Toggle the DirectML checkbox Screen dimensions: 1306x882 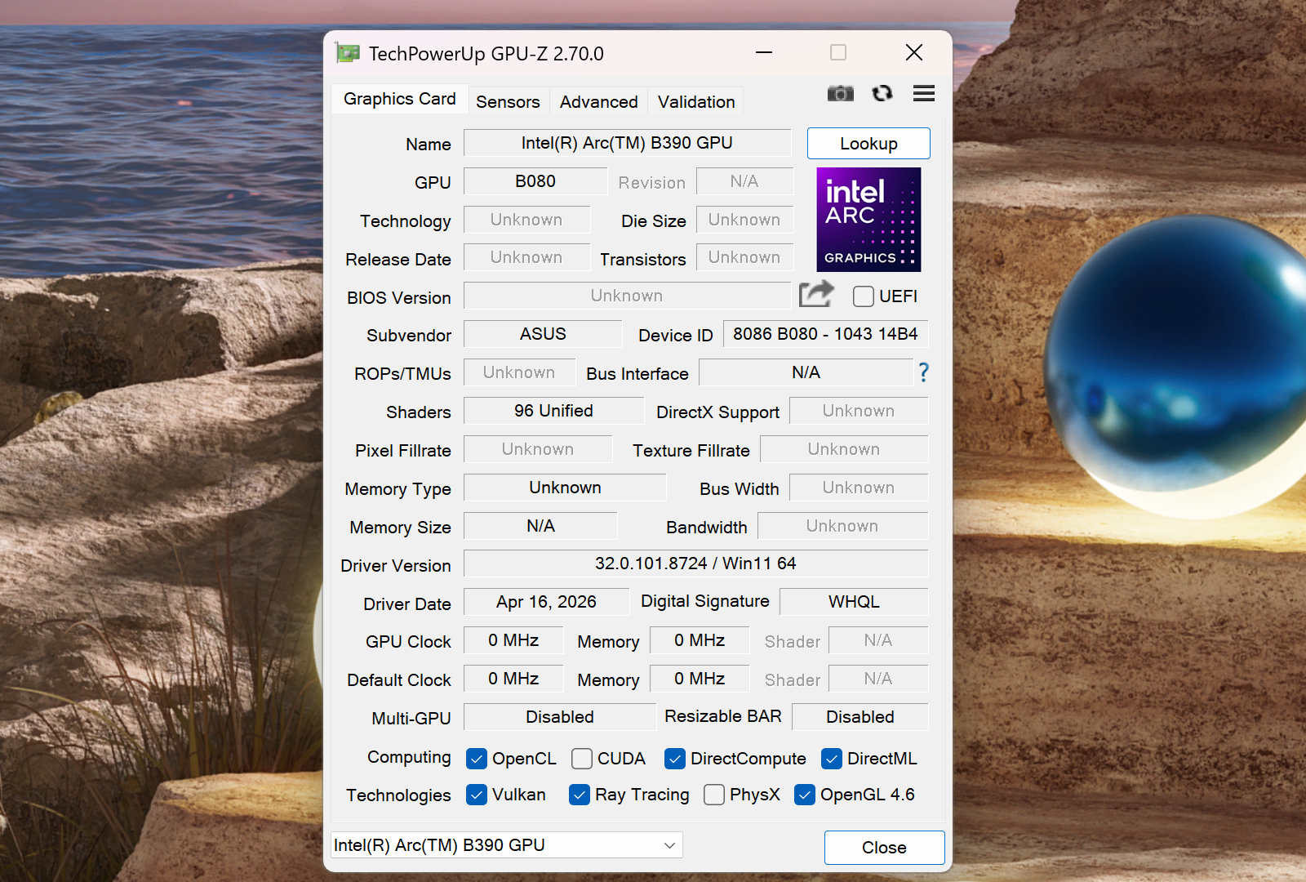tap(832, 759)
